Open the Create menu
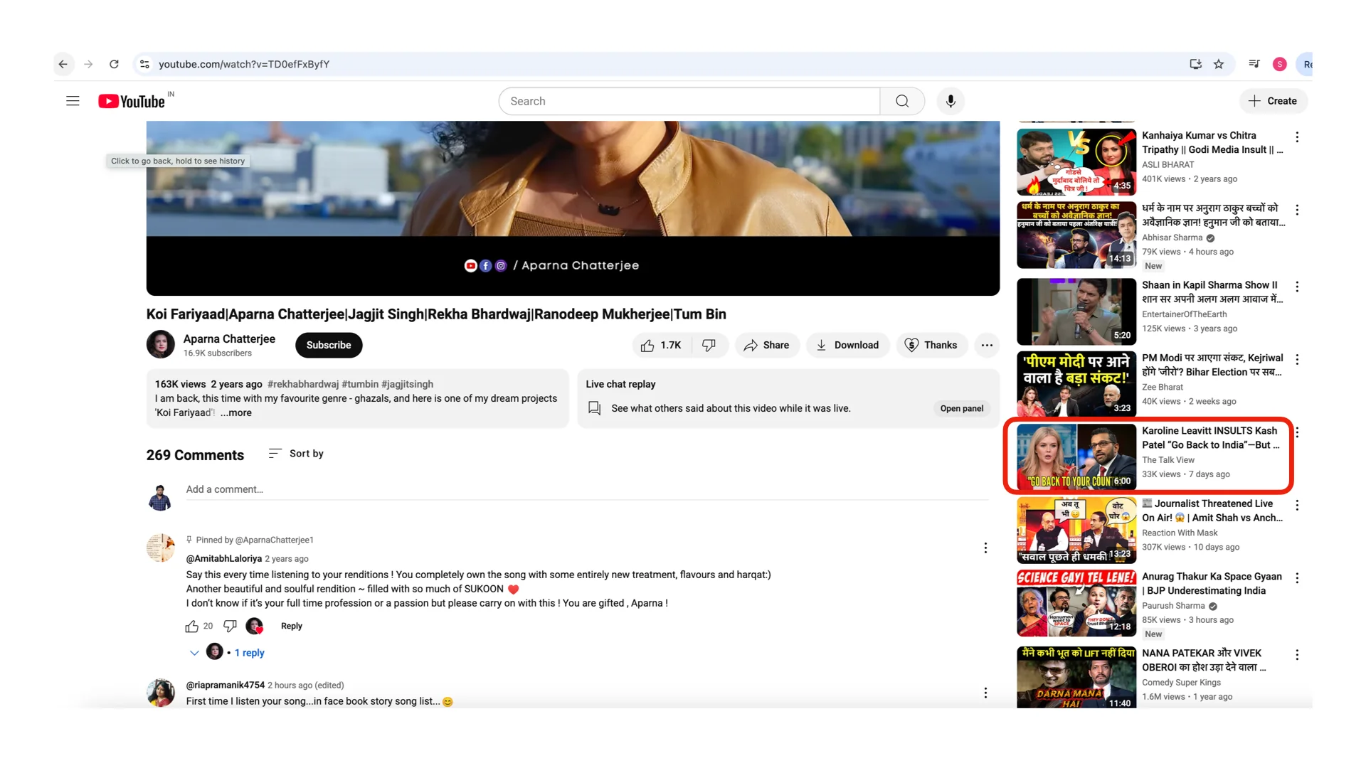 click(x=1273, y=101)
